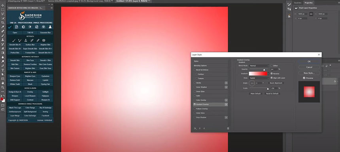
Task: Click the Angle dial control
Action: coord(252,83)
